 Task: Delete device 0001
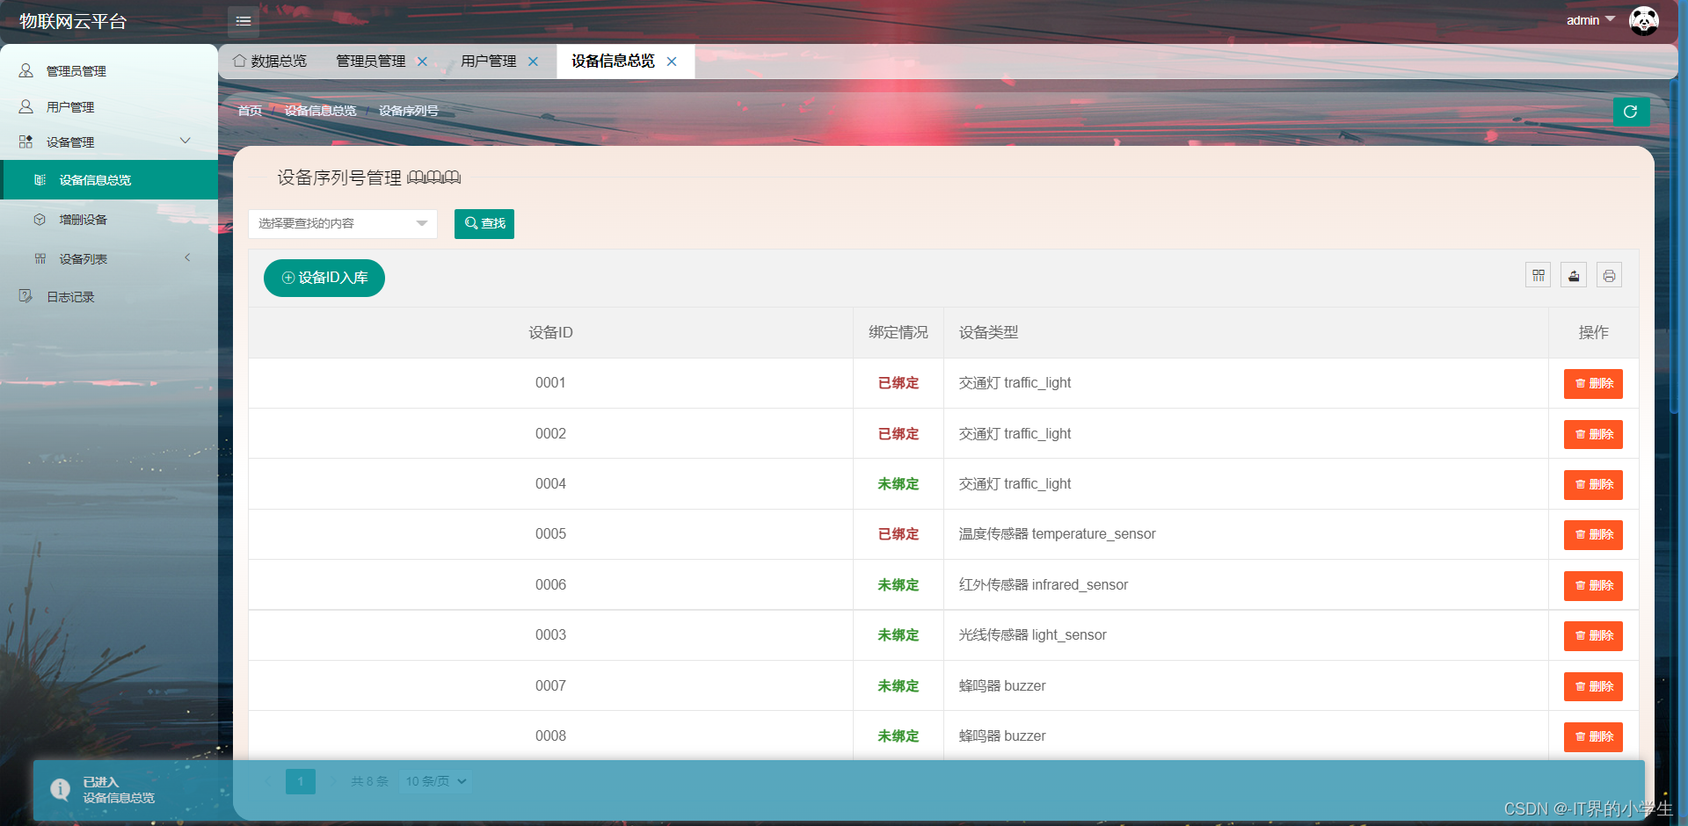(1593, 383)
